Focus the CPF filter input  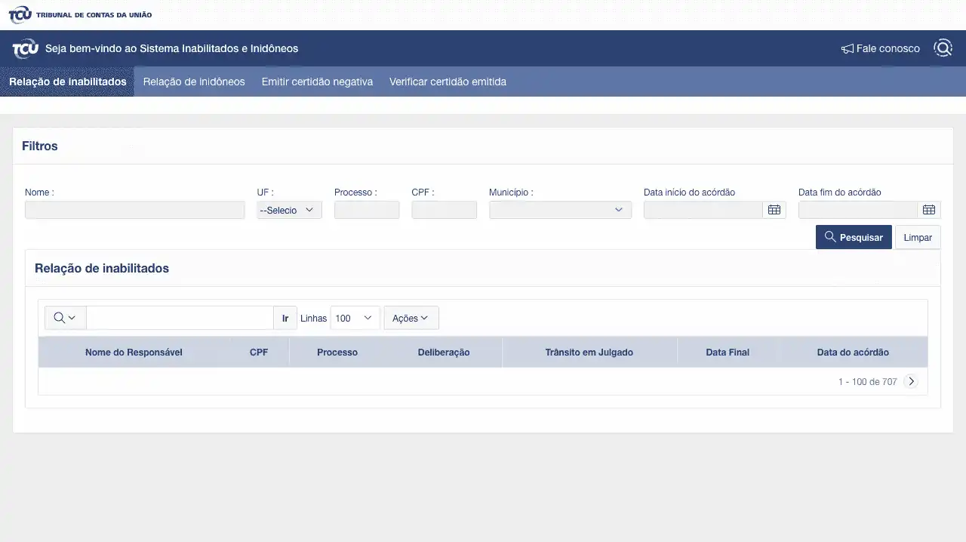point(444,210)
